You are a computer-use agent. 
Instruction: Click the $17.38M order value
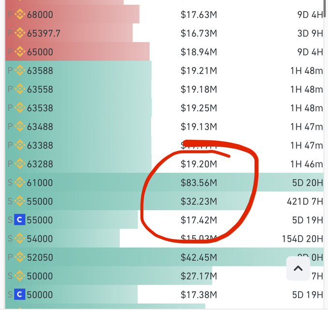[199, 295]
